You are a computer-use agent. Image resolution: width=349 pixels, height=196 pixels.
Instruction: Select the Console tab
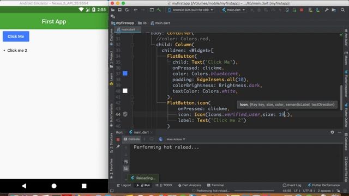pos(132,139)
